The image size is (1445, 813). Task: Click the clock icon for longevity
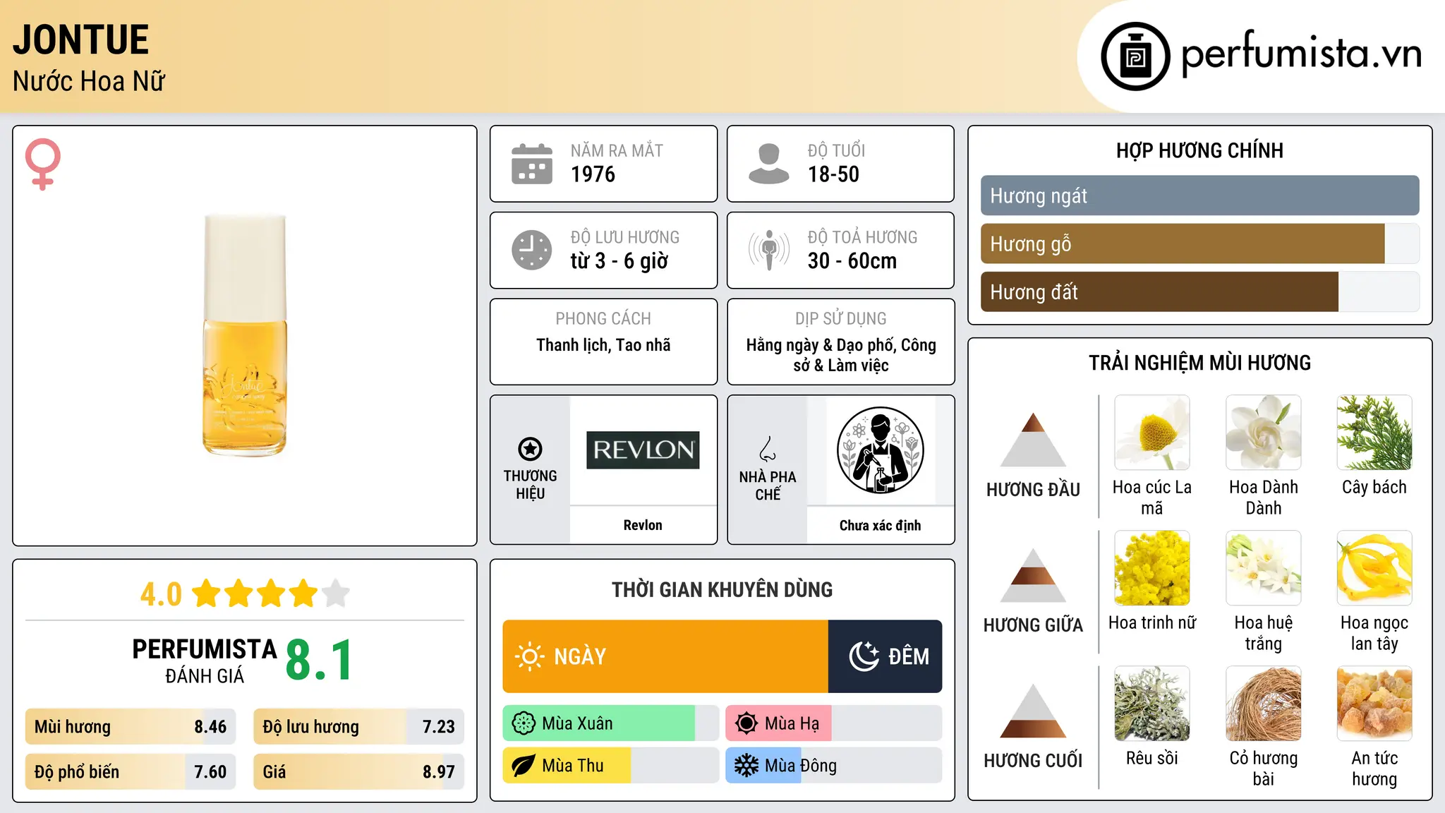(532, 250)
